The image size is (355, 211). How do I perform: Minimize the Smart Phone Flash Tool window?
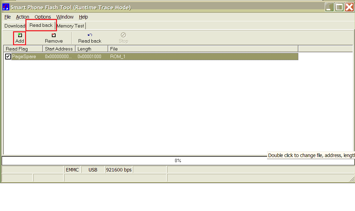click(329, 7)
